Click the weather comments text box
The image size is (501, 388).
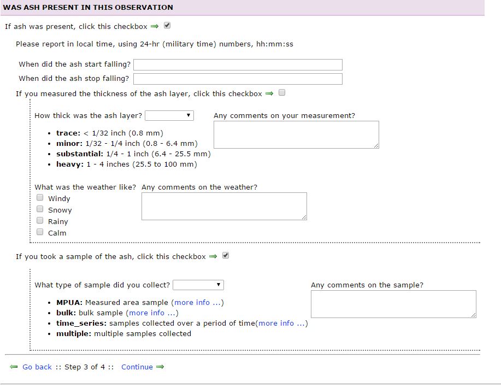click(224, 206)
